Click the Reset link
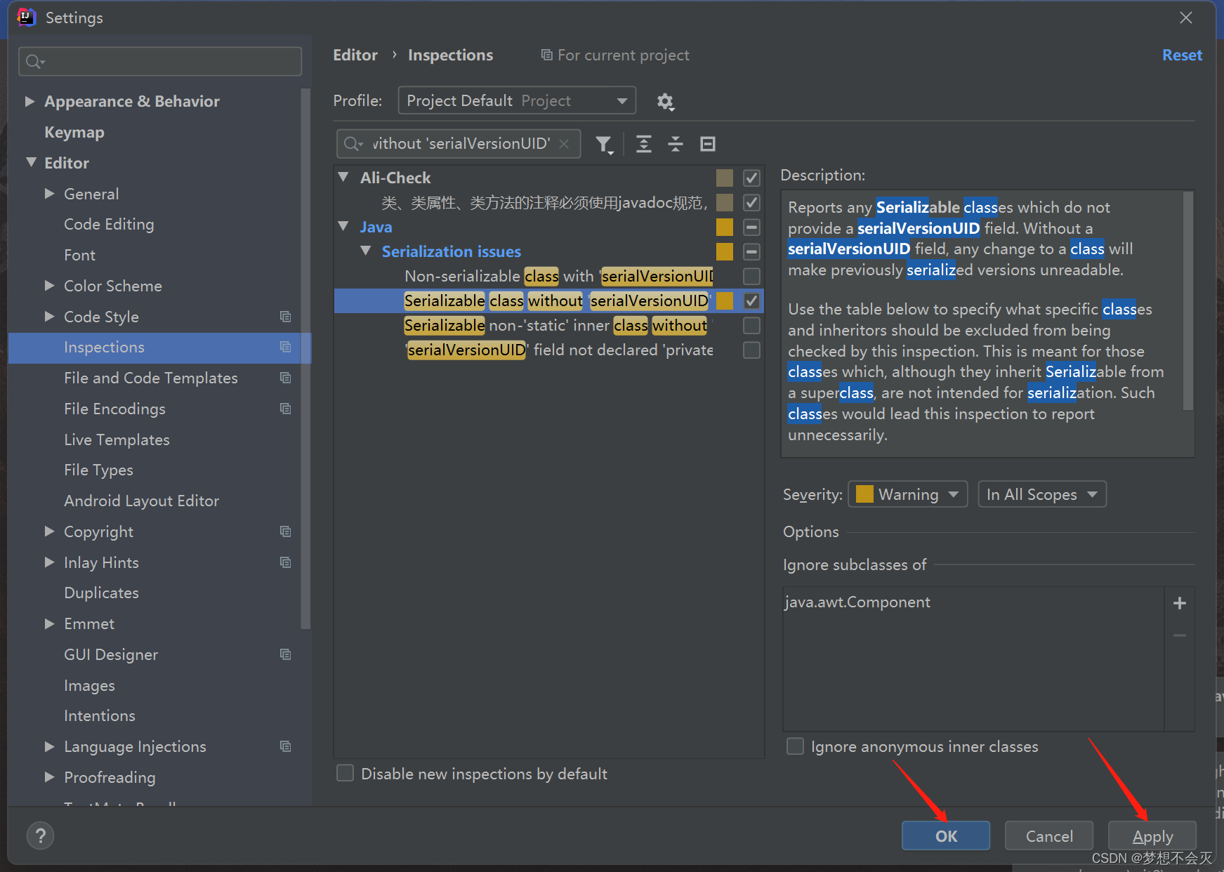This screenshot has height=872, width=1224. pyautogui.click(x=1182, y=55)
